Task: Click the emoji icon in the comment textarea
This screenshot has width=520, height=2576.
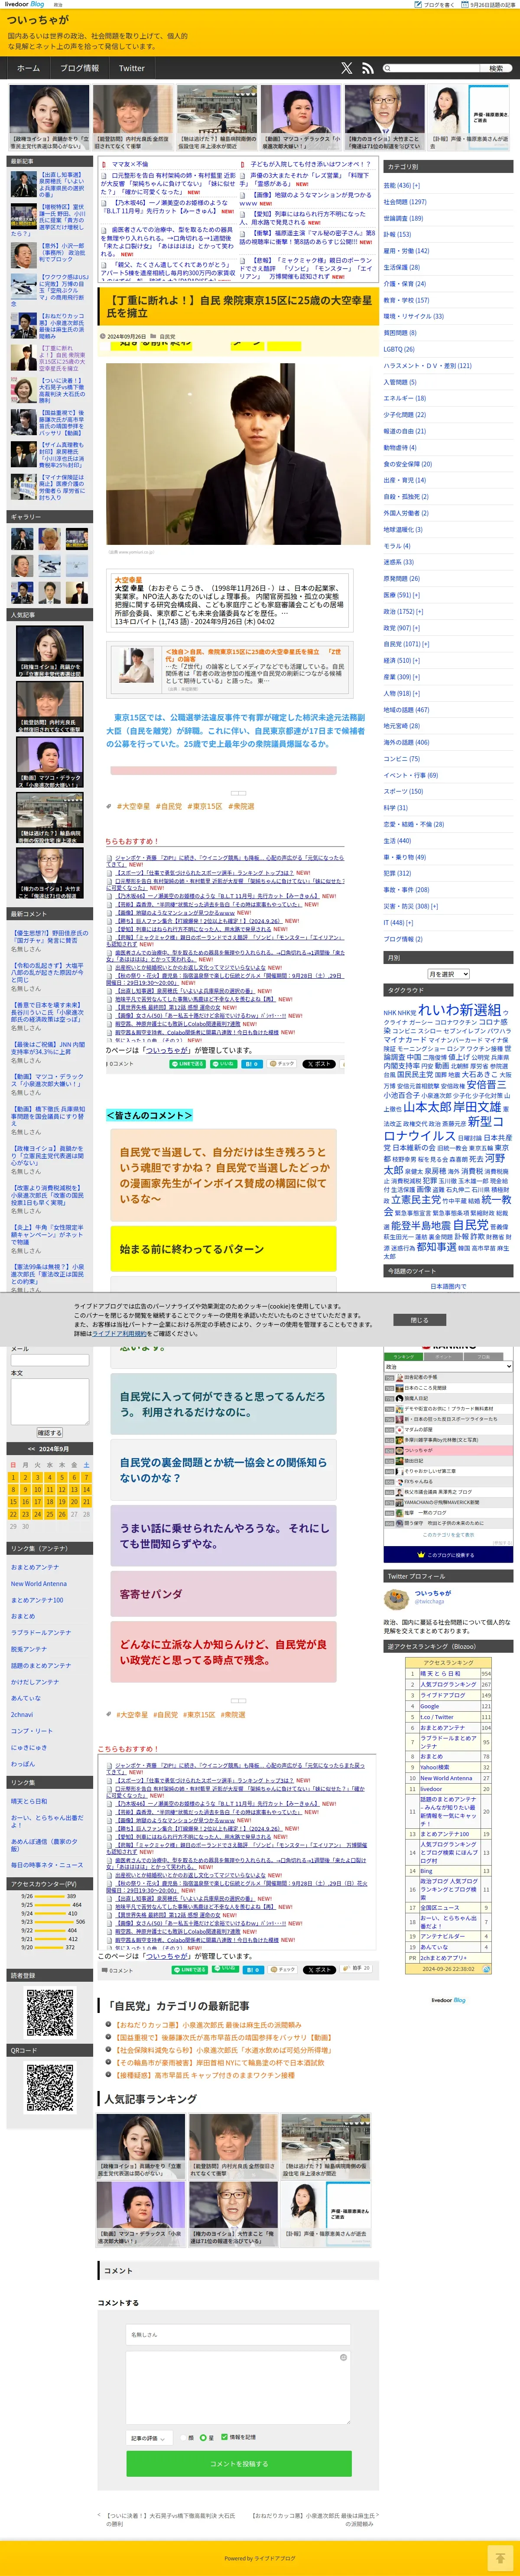Action: [343, 2357]
